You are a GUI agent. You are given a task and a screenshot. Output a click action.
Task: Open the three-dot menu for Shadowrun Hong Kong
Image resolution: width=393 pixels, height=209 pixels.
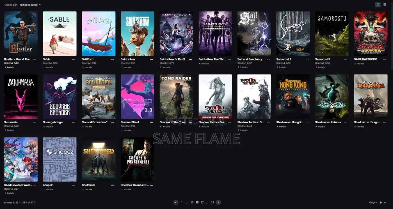coord(307,122)
